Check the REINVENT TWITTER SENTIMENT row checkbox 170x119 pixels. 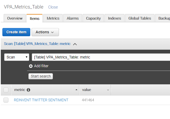pos(6,100)
